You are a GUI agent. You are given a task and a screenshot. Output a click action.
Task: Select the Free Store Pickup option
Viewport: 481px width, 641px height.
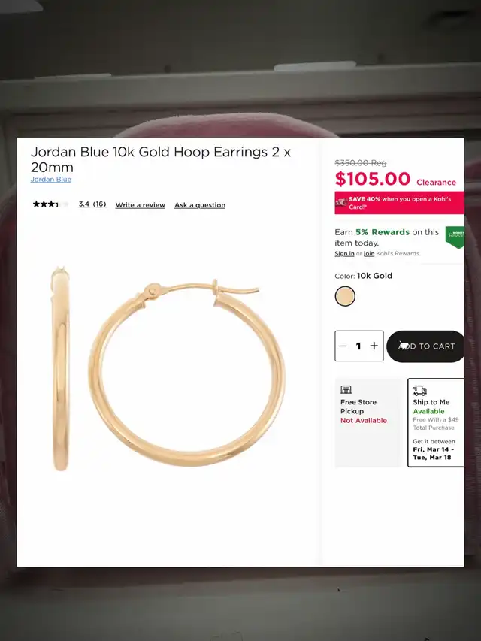click(x=368, y=422)
